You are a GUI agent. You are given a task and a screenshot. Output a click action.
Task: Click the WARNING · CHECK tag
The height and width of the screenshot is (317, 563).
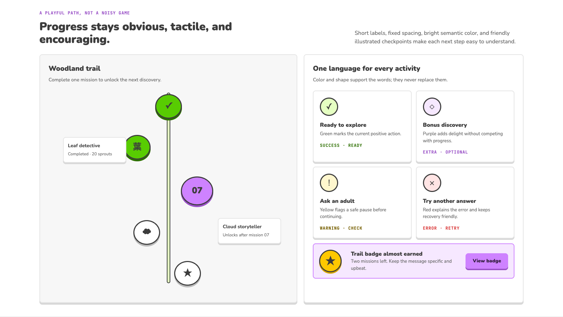[341, 228]
